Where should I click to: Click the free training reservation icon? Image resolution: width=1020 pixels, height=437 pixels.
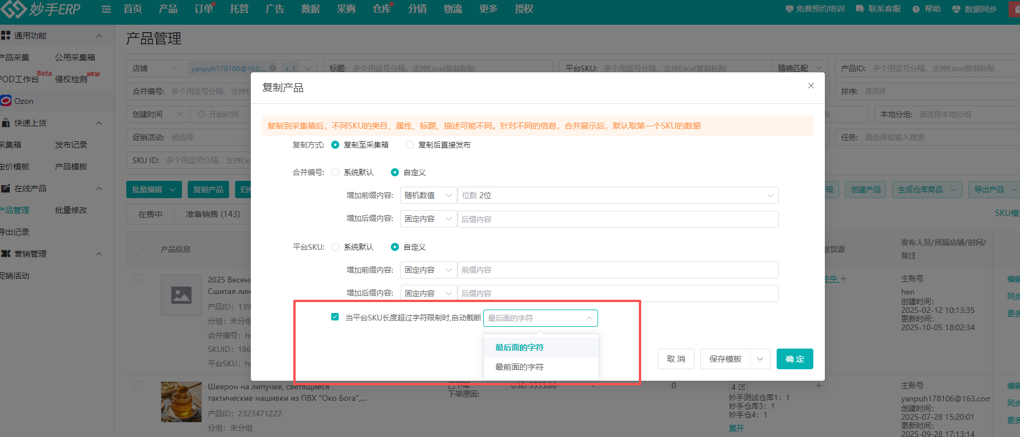tap(789, 9)
